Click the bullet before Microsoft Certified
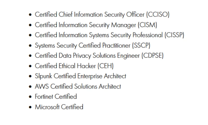 (30, 107)
